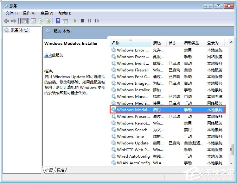Toggle the show/hide console tree icon

24,21
